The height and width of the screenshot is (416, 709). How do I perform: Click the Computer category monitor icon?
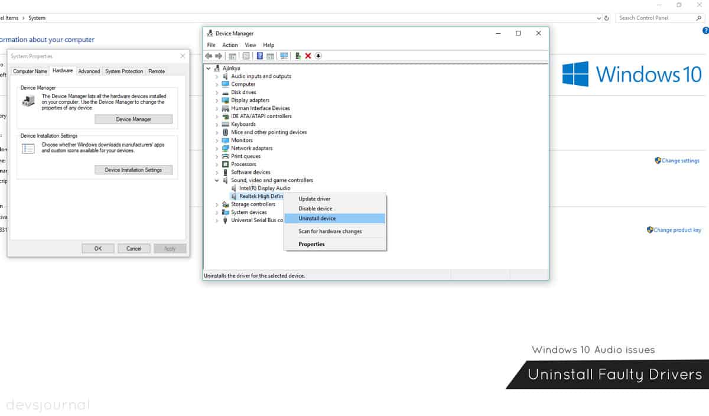tap(225, 84)
